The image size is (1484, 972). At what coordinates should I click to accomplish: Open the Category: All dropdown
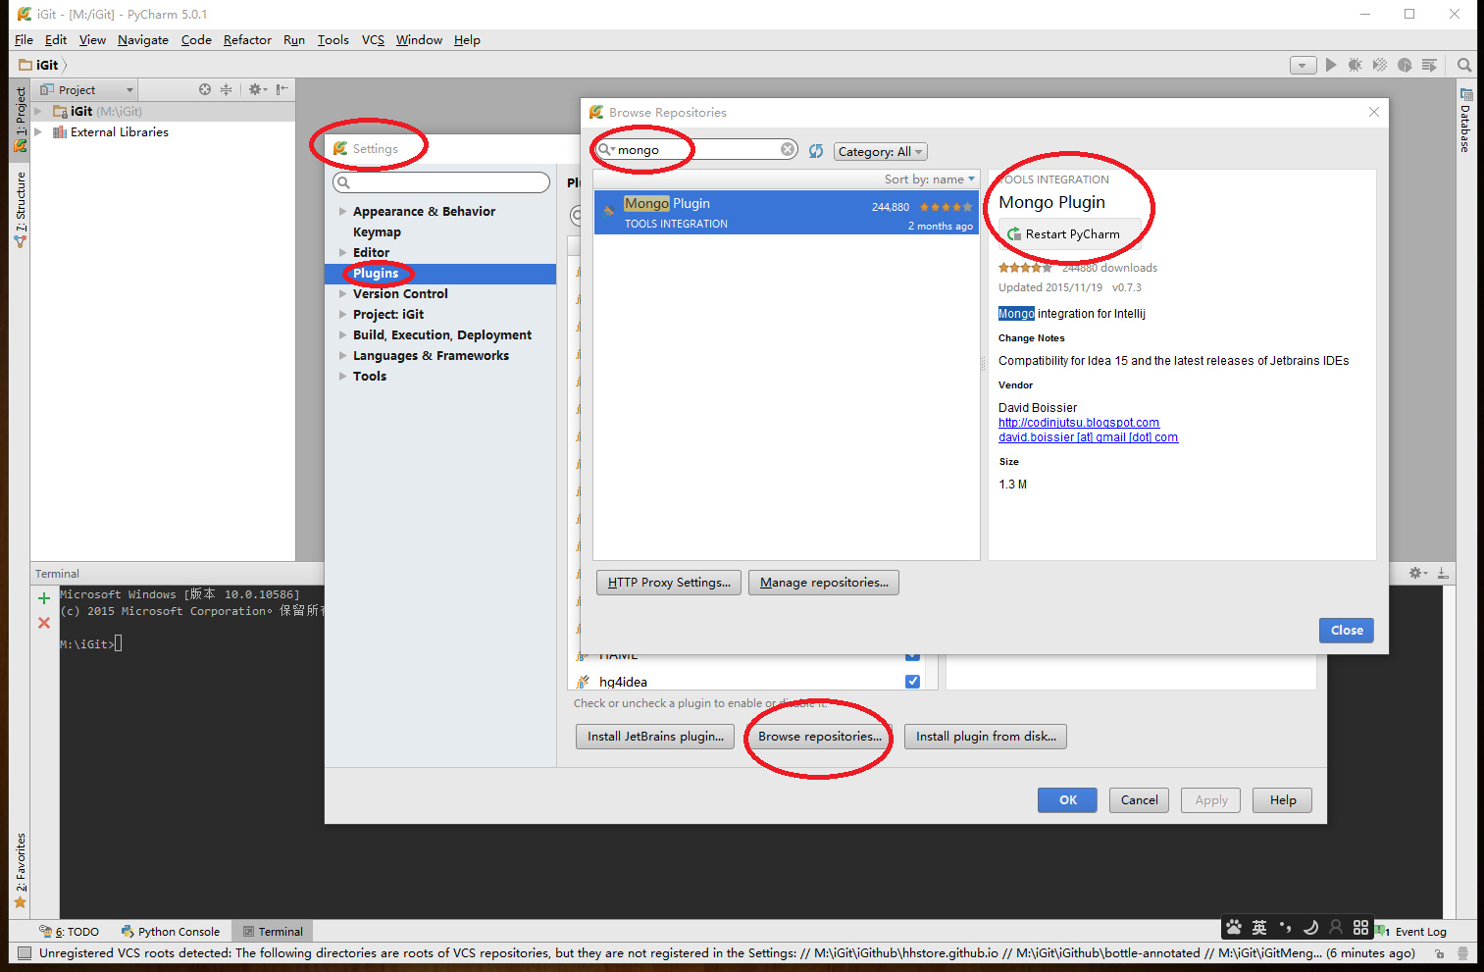pyautogui.click(x=880, y=152)
